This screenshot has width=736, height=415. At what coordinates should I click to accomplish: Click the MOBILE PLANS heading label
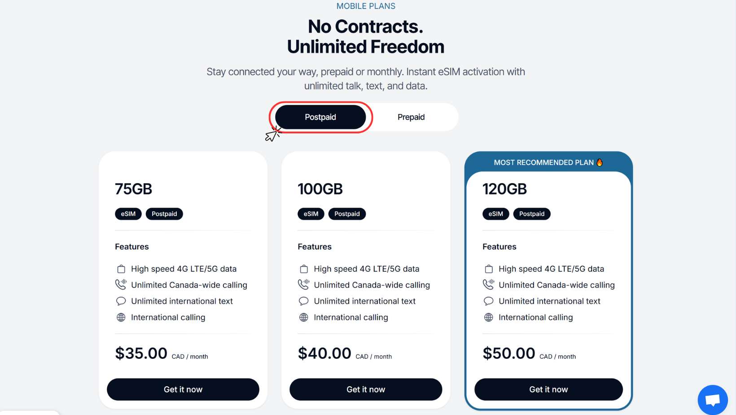click(x=366, y=6)
